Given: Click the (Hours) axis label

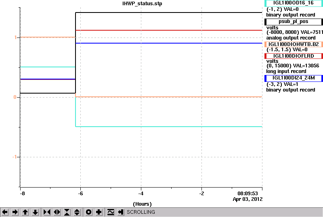Looking at the screenshot, I should click(142, 204).
